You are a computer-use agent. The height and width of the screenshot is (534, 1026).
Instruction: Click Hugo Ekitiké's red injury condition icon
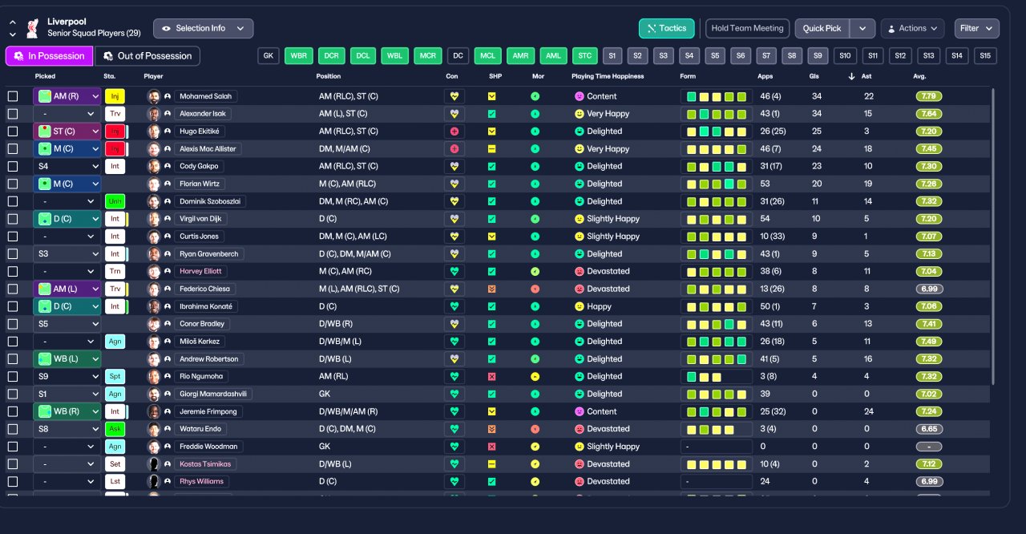coord(454,131)
